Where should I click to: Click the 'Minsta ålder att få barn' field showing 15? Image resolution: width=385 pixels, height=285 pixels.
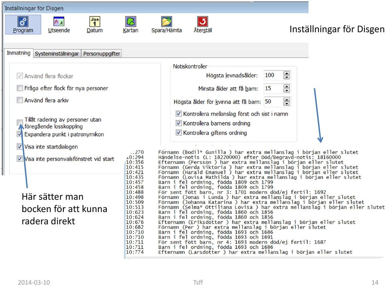coord(273,88)
